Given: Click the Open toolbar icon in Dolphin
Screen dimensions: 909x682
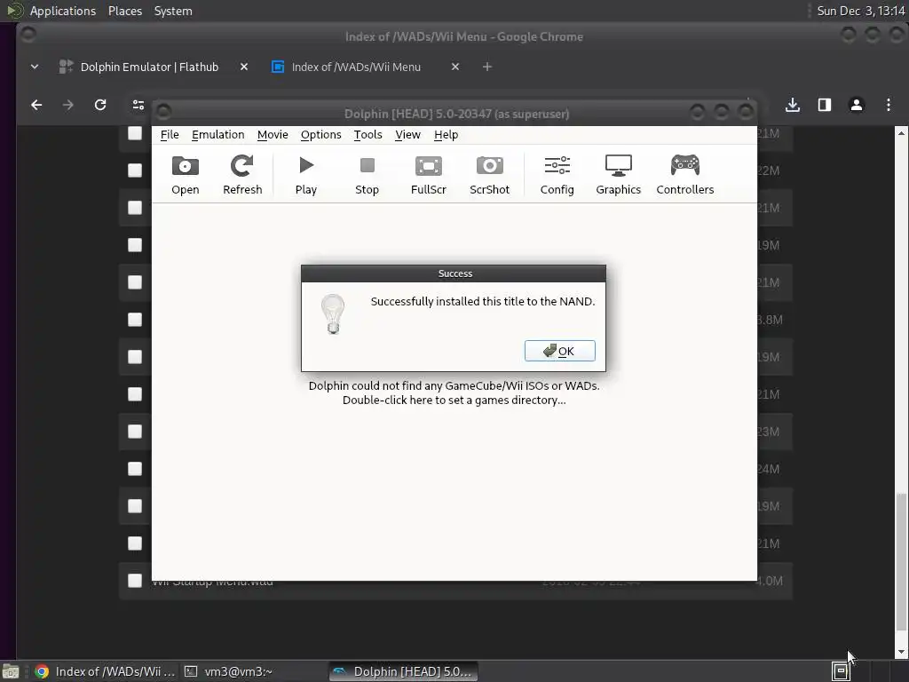Looking at the screenshot, I should (185, 175).
